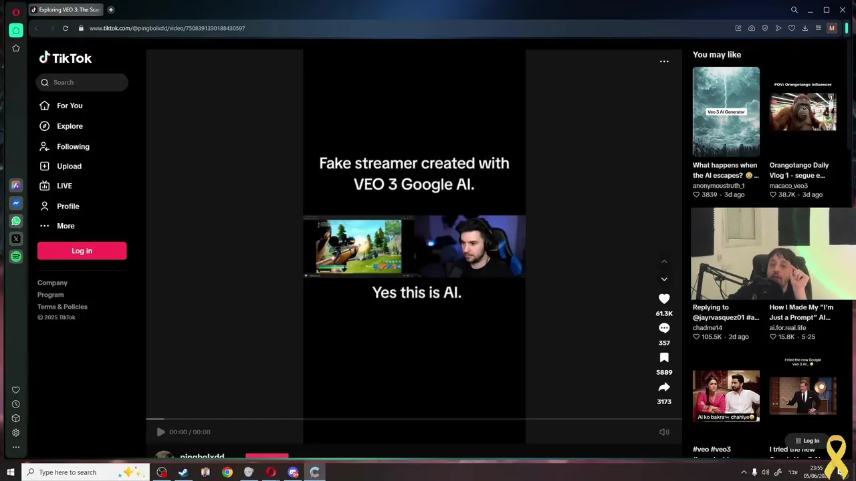Unmute video using the speaker icon

[664, 432]
